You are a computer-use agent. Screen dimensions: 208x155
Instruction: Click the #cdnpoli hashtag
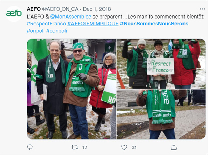point(57,31)
